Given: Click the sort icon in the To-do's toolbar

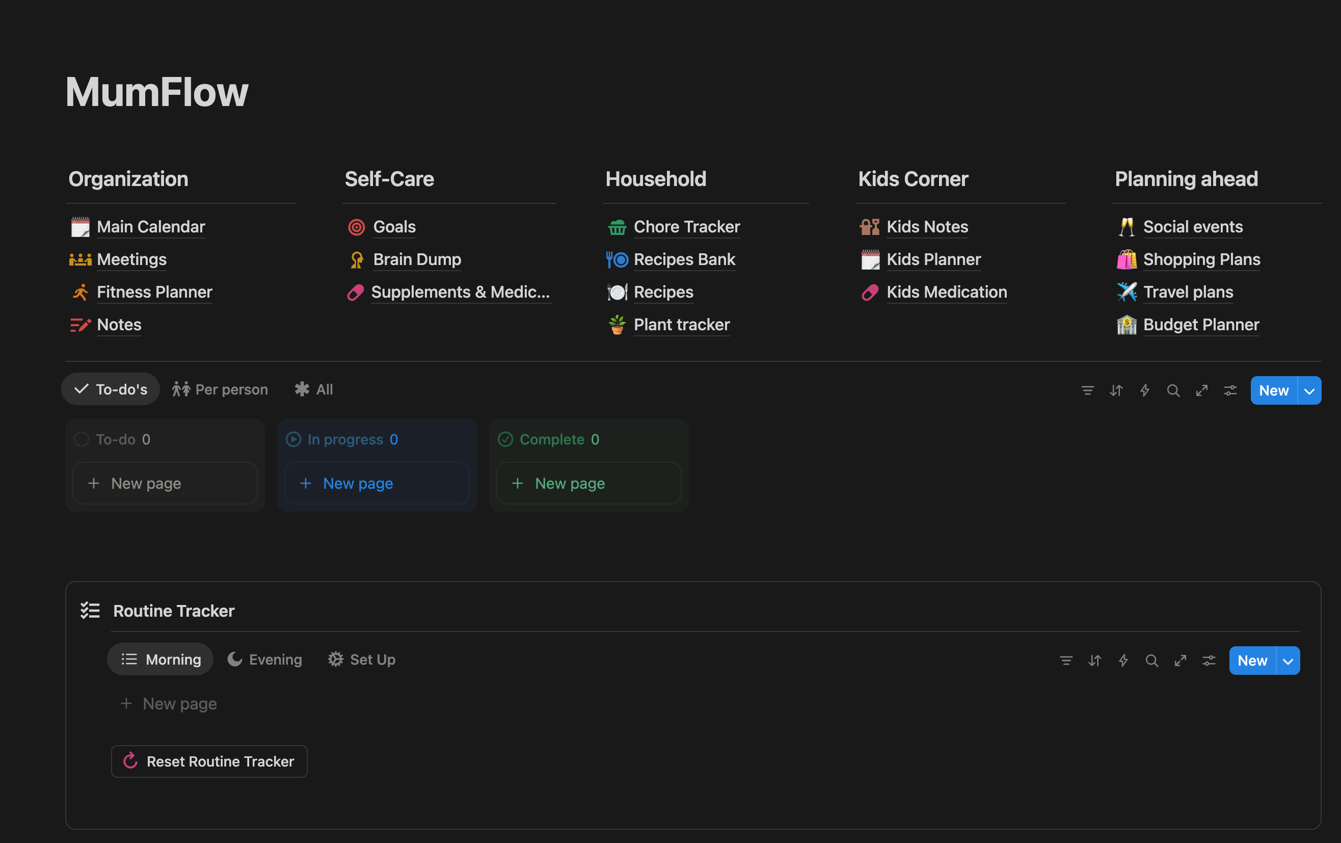Looking at the screenshot, I should point(1116,390).
